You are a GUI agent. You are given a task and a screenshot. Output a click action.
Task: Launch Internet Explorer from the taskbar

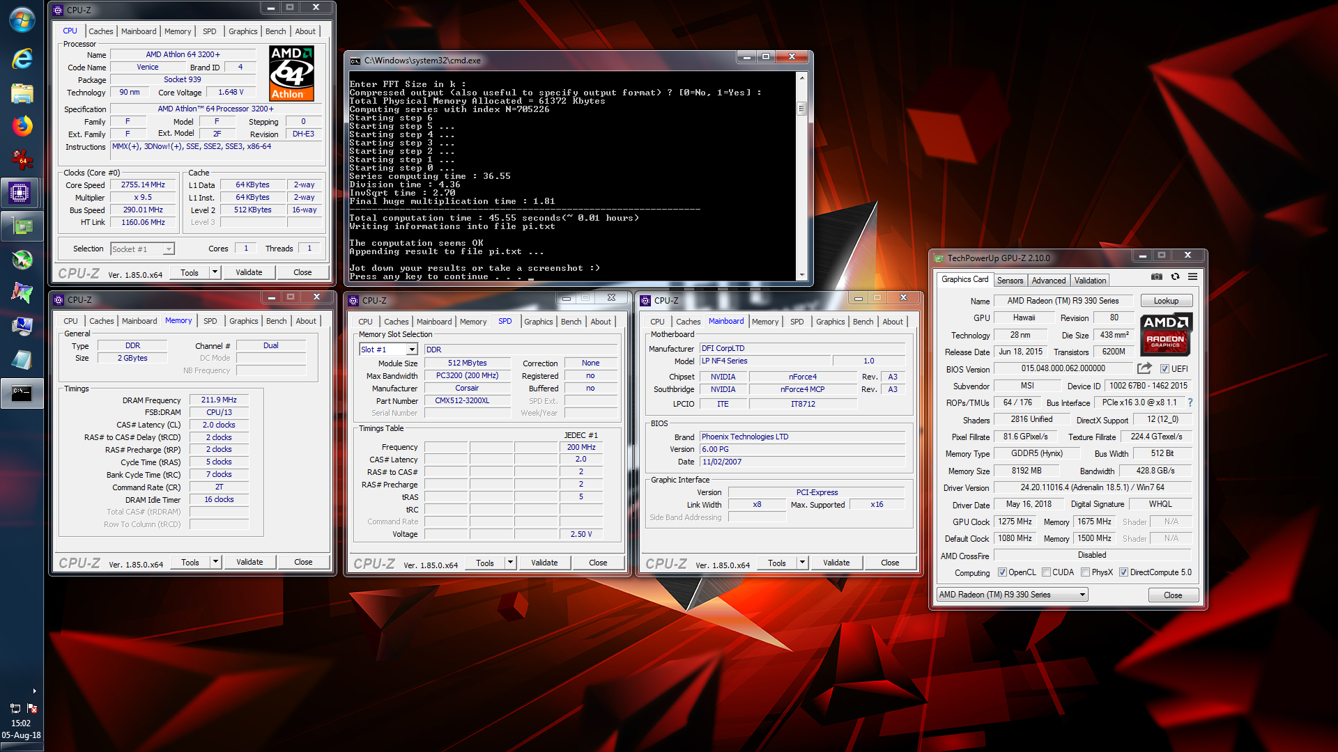22,59
